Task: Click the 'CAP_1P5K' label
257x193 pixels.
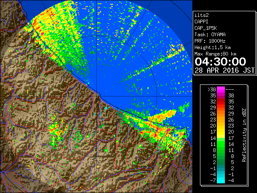Action: click(x=206, y=28)
